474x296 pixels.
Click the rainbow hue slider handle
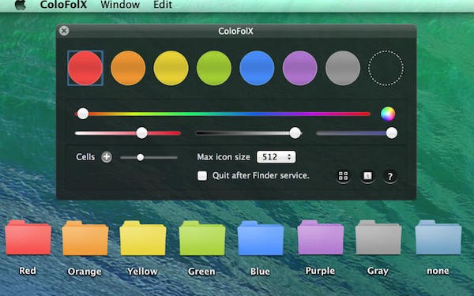tap(82, 114)
